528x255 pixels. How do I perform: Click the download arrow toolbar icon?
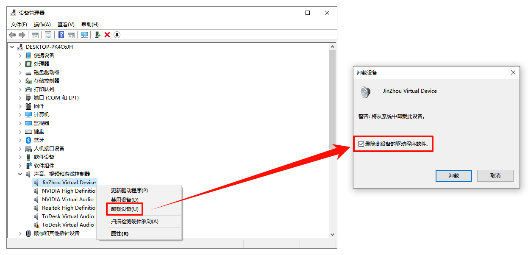(117, 35)
